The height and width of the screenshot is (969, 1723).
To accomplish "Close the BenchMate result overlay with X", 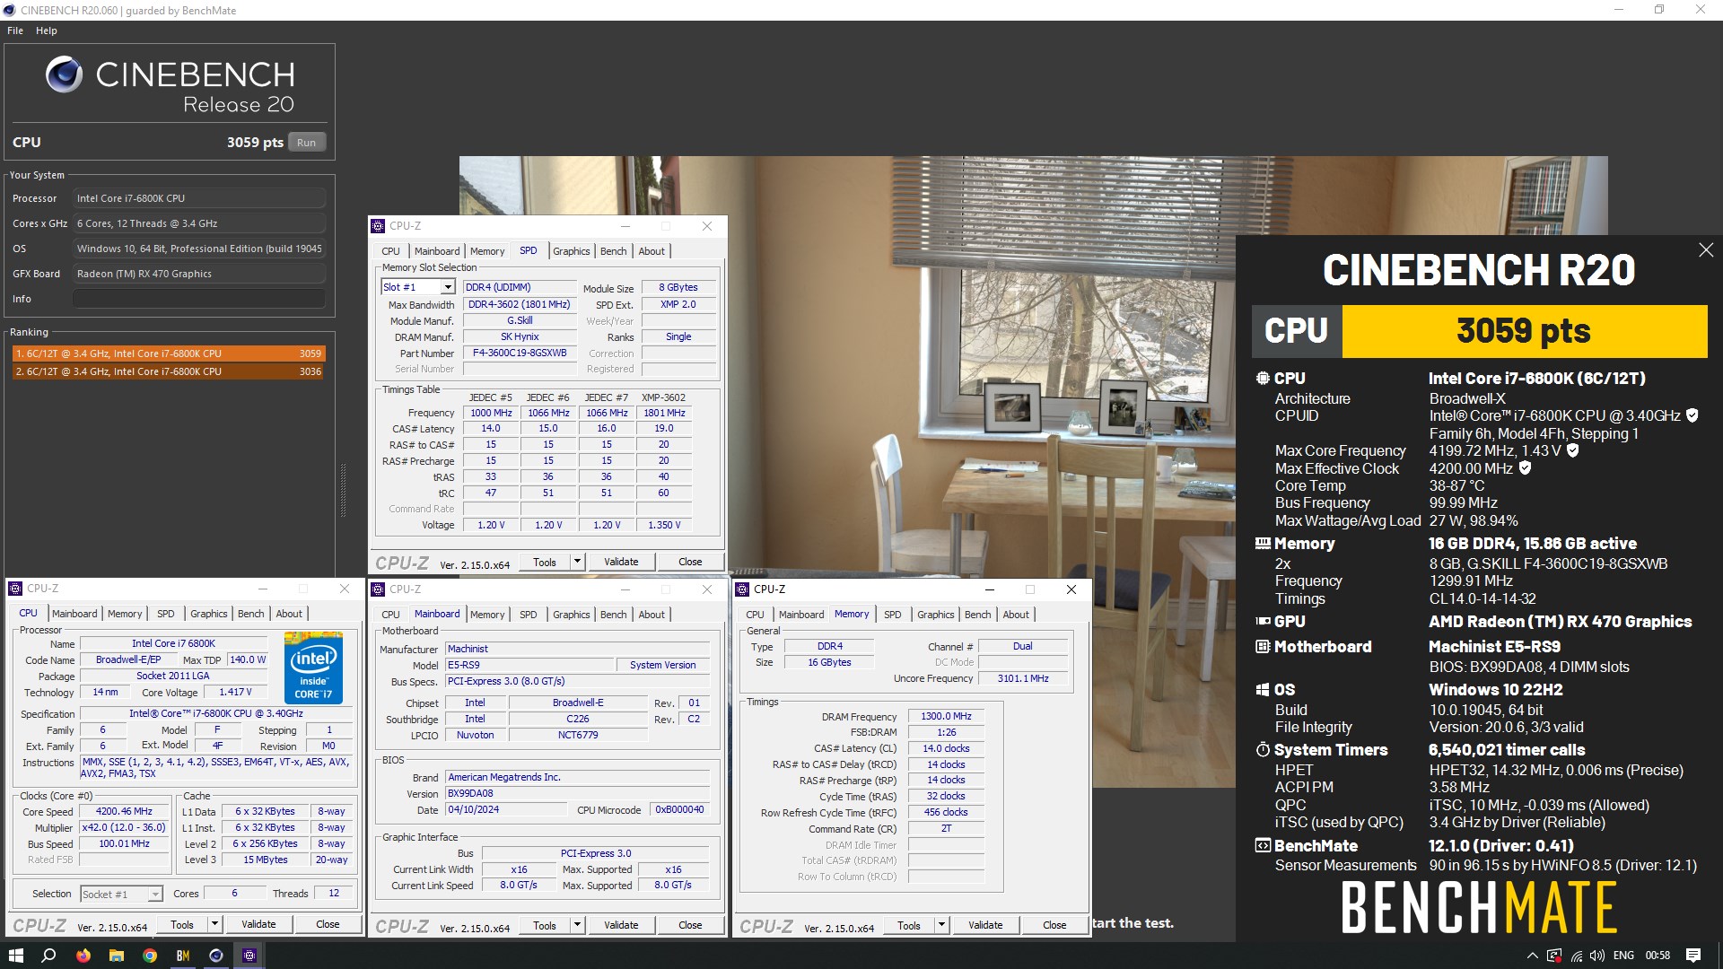I will (1705, 250).
